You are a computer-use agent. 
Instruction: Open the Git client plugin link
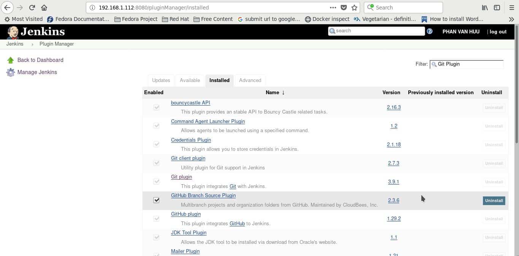[188, 158]
